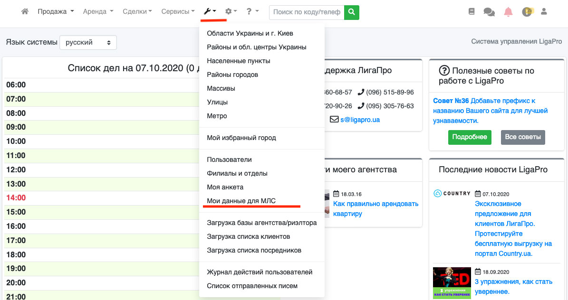Choose Пользователи from the dropdown menu
The width and height of the screenshot is (568, 300).
tap(229, 159)
